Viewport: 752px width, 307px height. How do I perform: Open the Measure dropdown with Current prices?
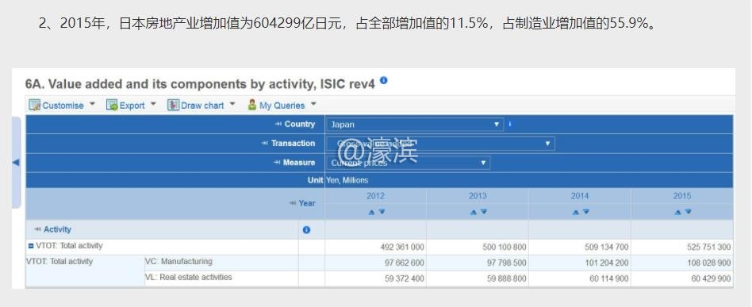point(409,163)
